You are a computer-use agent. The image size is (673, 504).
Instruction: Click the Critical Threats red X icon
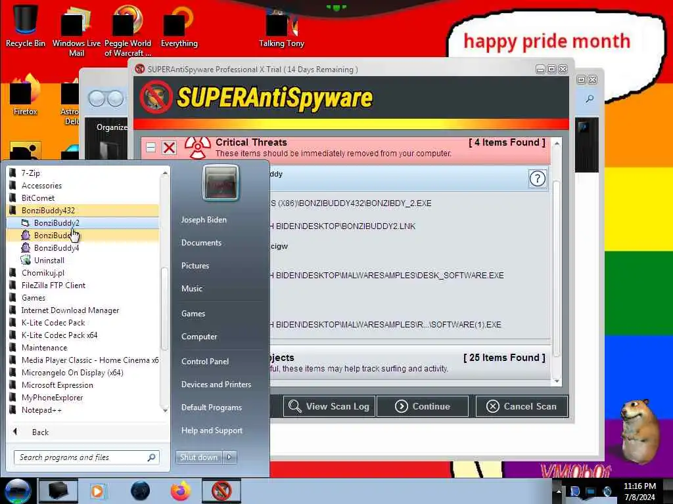169,148
